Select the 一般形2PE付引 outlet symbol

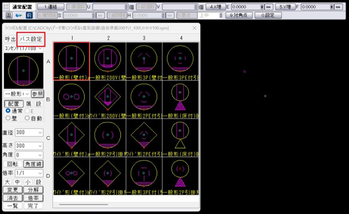click(x=144, y=99)
